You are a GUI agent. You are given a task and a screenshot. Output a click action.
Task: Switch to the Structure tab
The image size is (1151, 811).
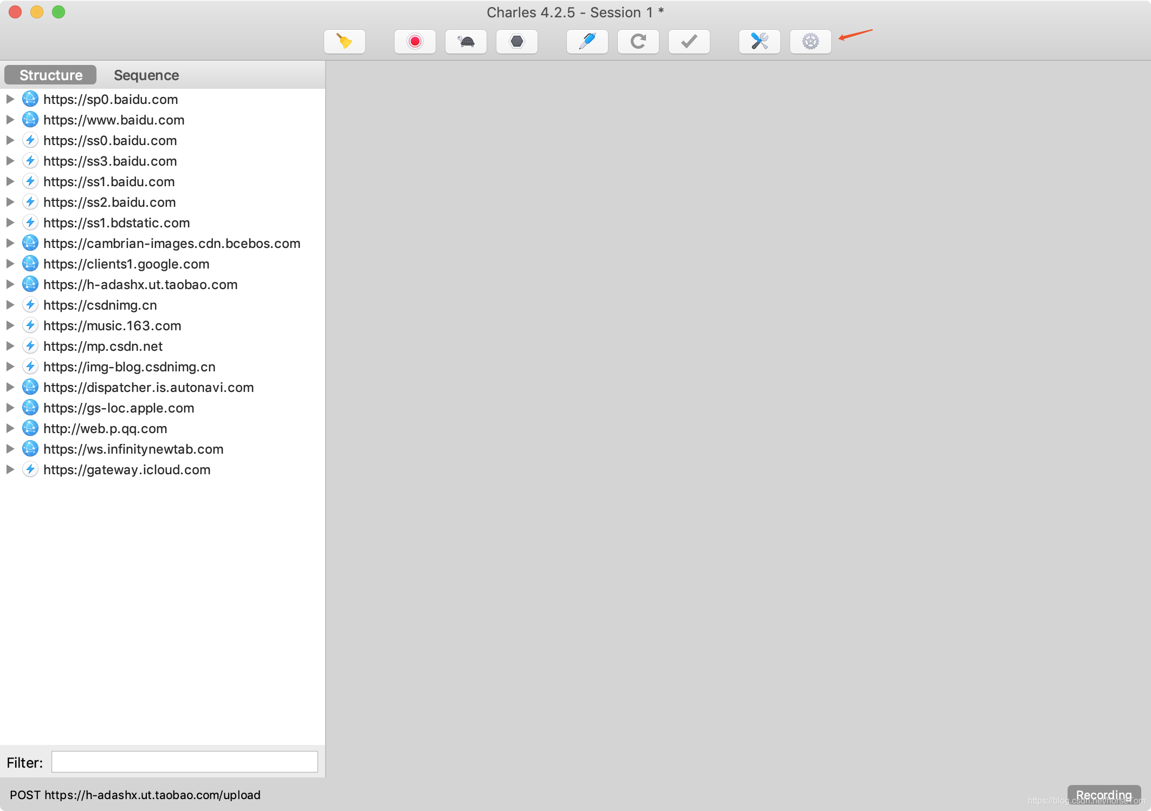point(50,75)
